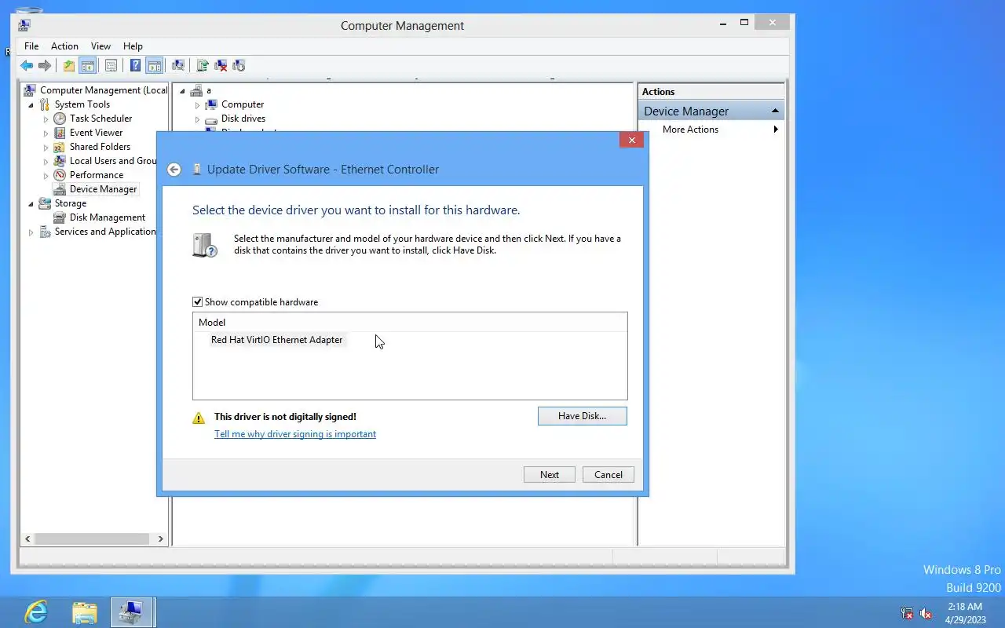Viewport: 1005px width, 628px height.
Task: Expand the Disk drives device category
Action: (198, 119)
